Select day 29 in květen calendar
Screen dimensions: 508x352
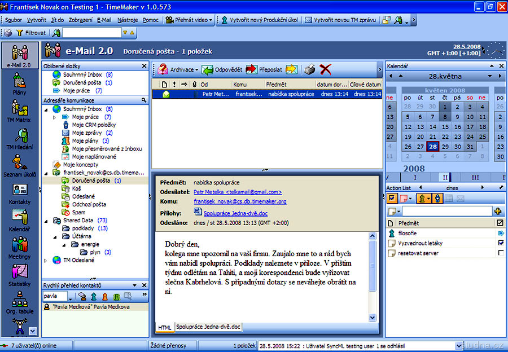[x=445, y=147]
